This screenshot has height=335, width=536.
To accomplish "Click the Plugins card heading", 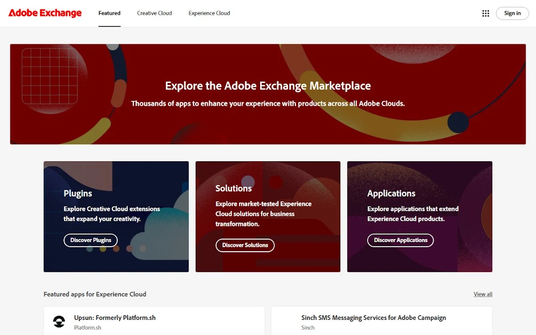I will tap(78, 193).
